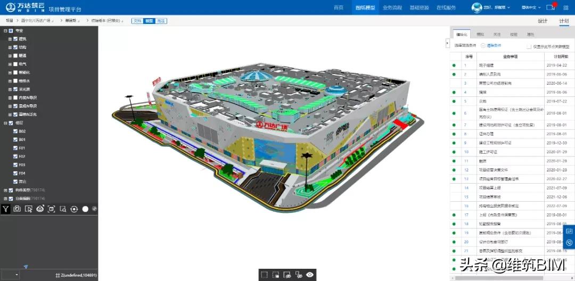
Task: Open 业务流程 in top navigation
Action: pos(392,7)
